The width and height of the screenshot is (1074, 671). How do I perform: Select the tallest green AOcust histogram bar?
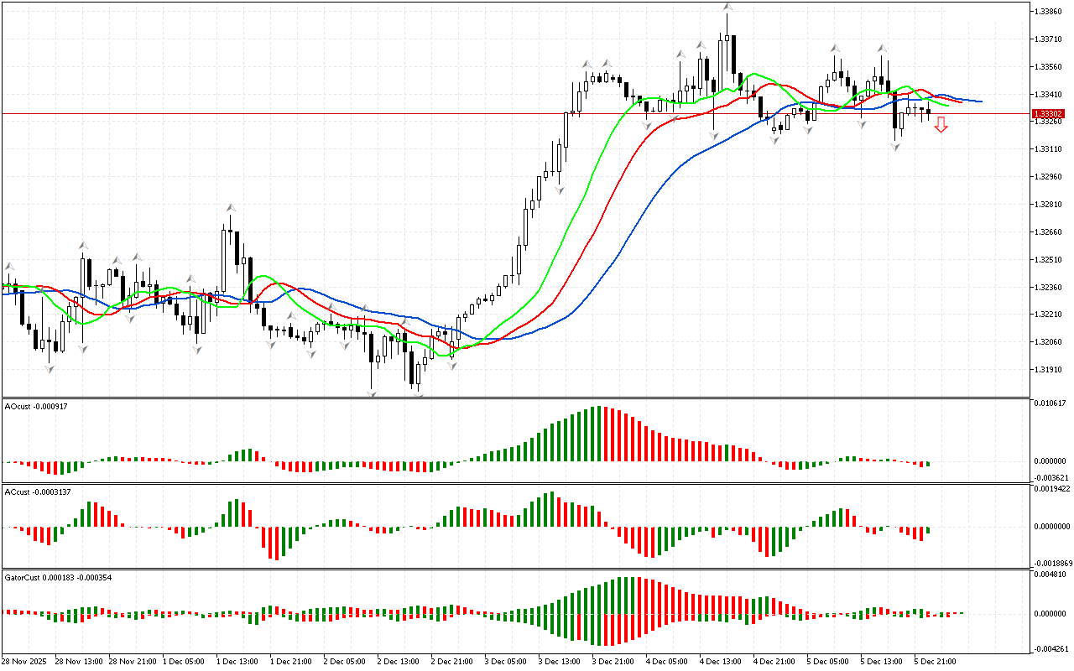597,434
